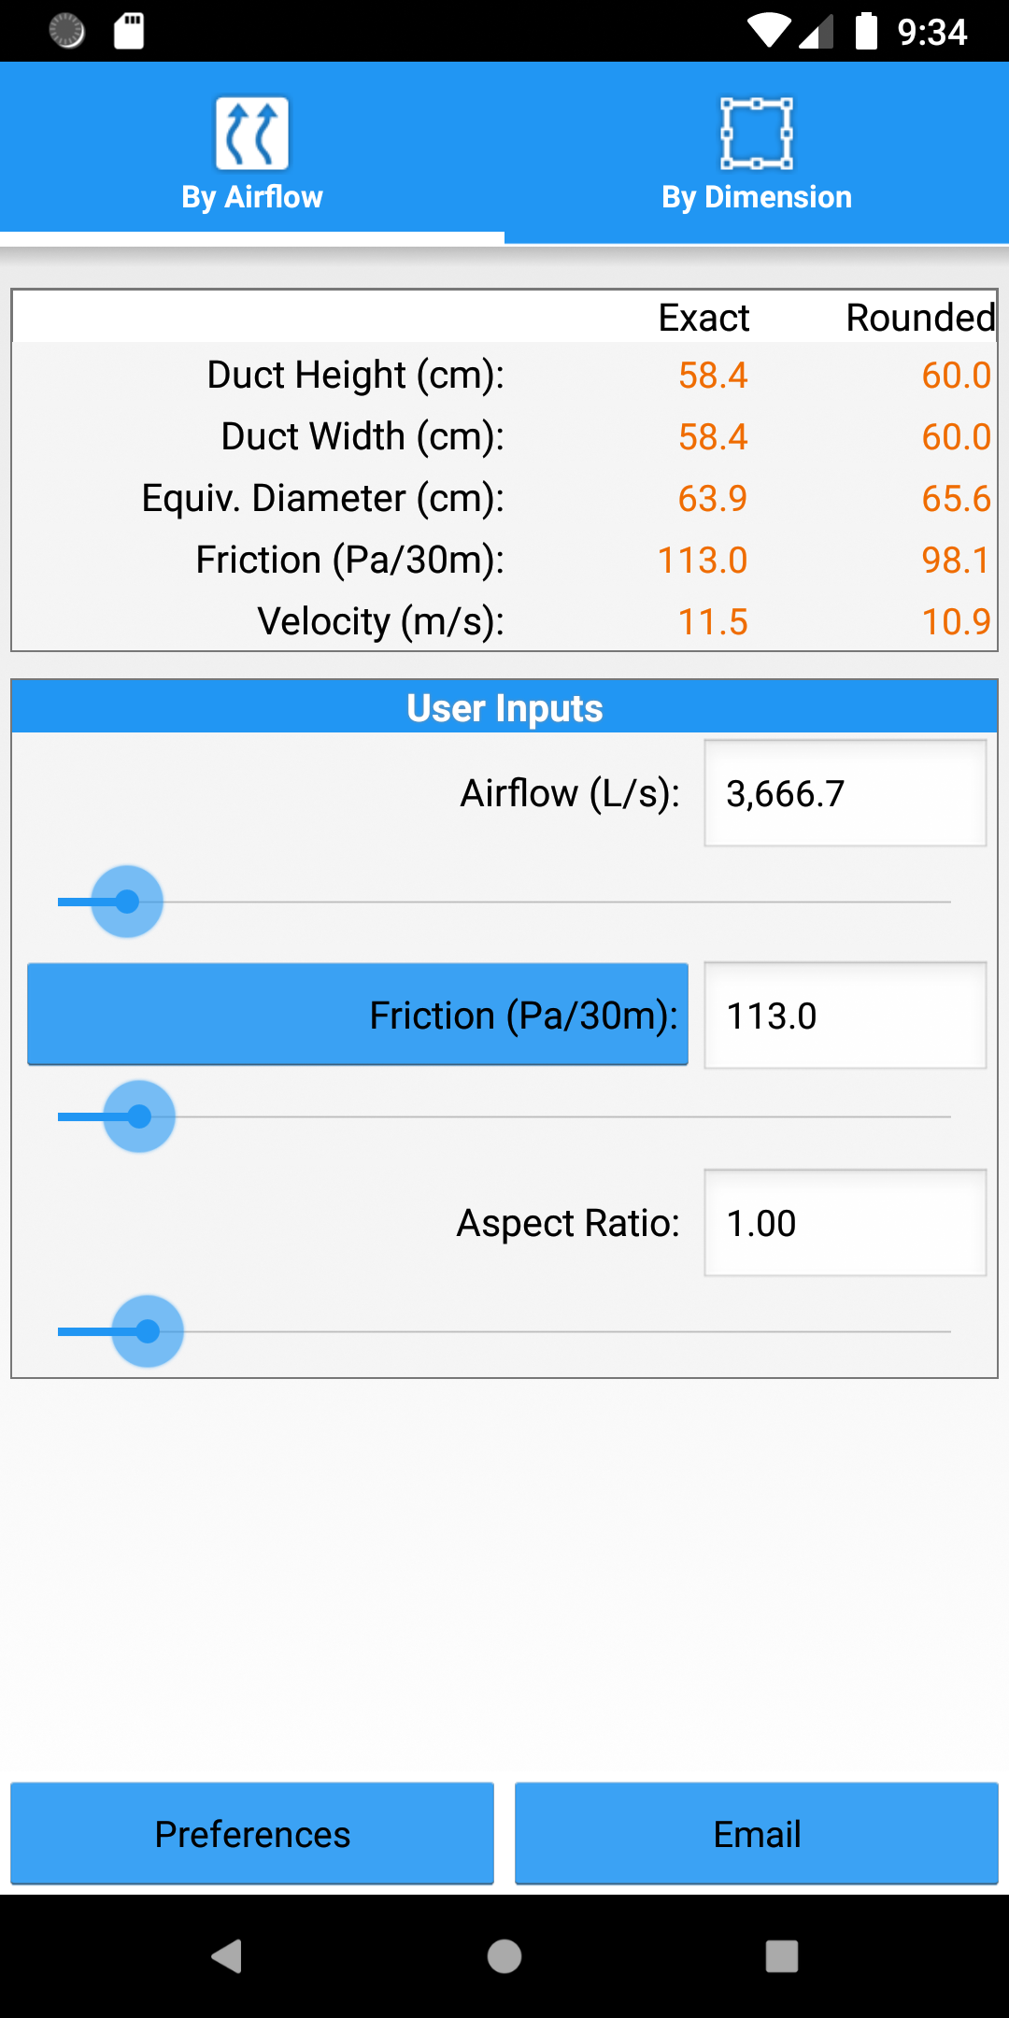Select the By Airflow tab label
The image size is (1009, 2018).
point(252,197)
